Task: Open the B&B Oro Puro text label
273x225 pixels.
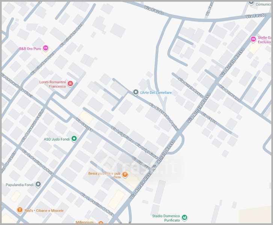Action: 30,49
